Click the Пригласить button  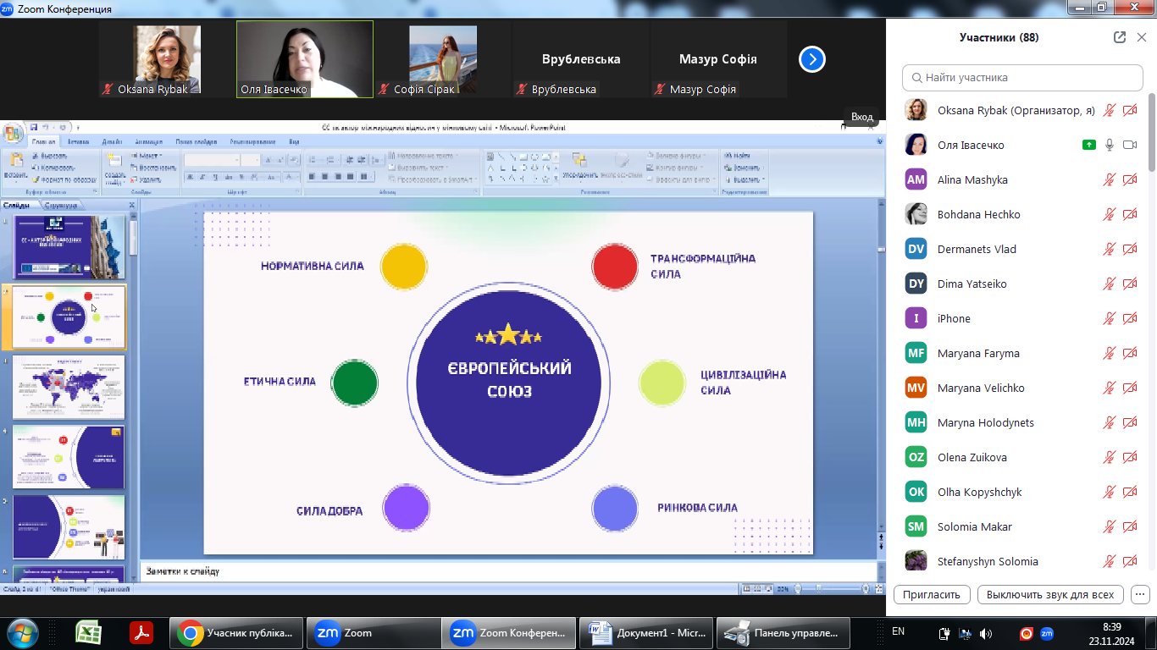click(x=931, y=594)
